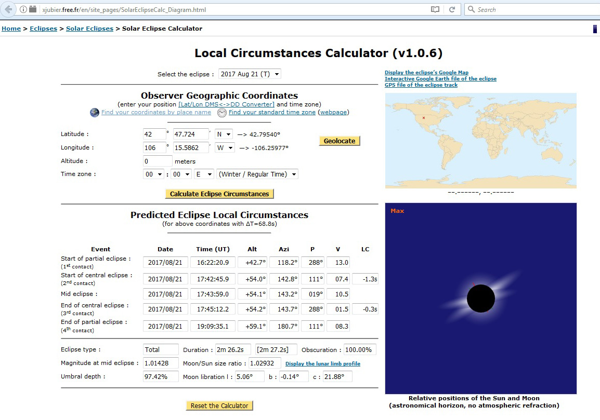Open the time zone webpage link
600x420 pixels.
333,112
